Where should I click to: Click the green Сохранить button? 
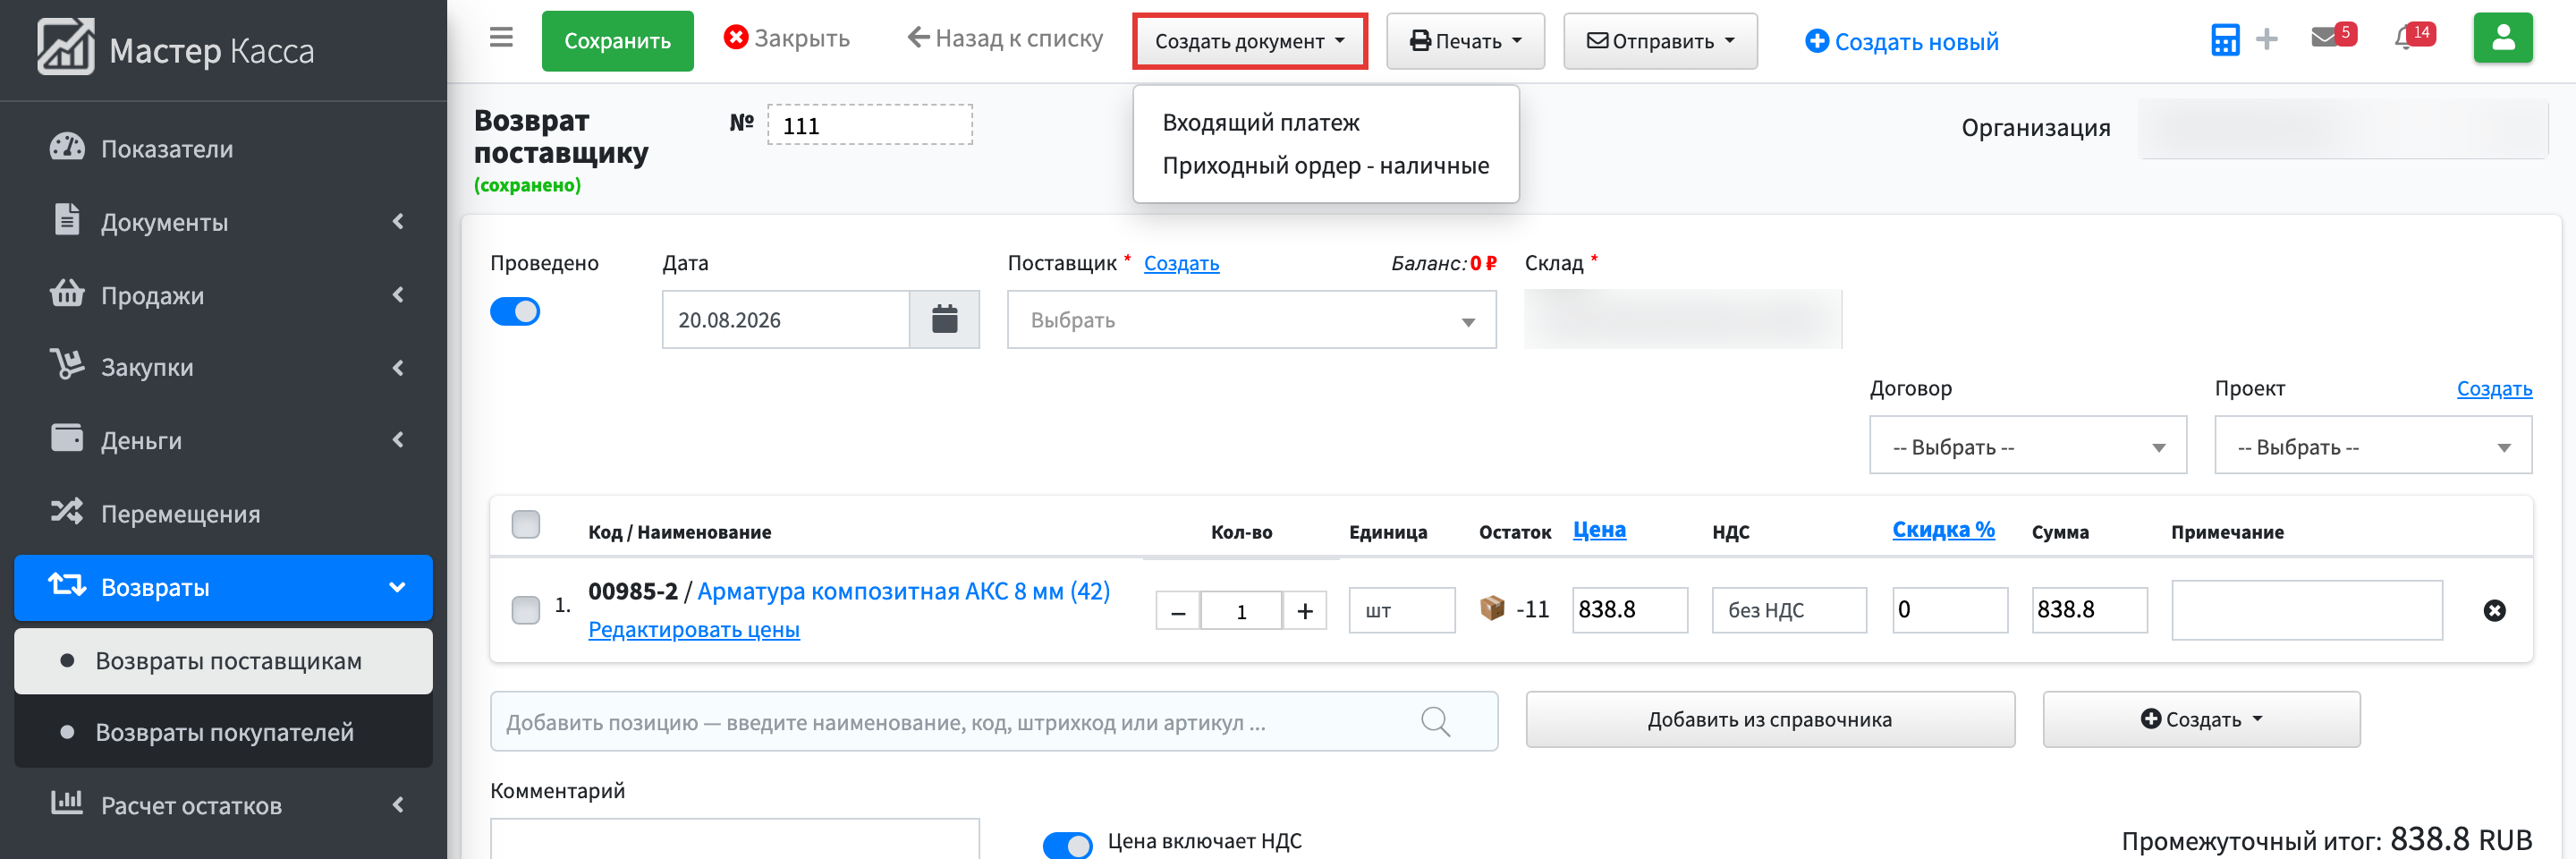pos(617,41)
